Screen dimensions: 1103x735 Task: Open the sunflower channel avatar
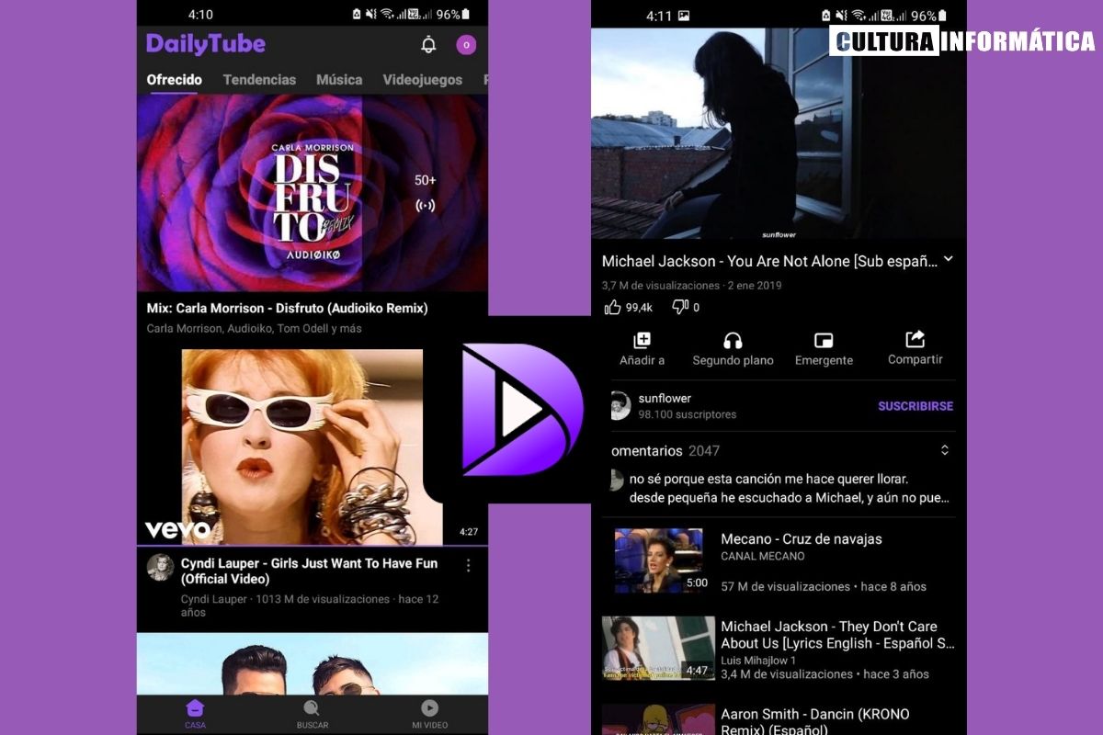[620, 406]
